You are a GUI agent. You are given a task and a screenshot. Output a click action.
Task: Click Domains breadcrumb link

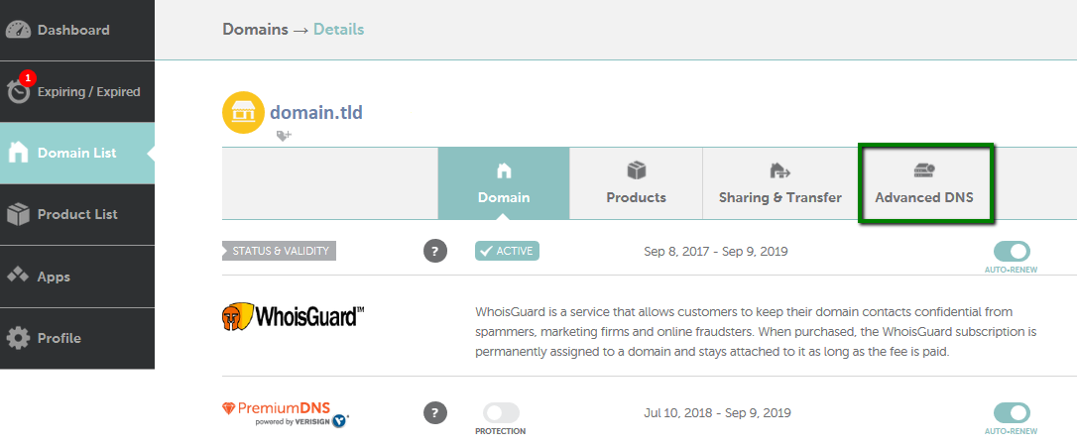255,30
